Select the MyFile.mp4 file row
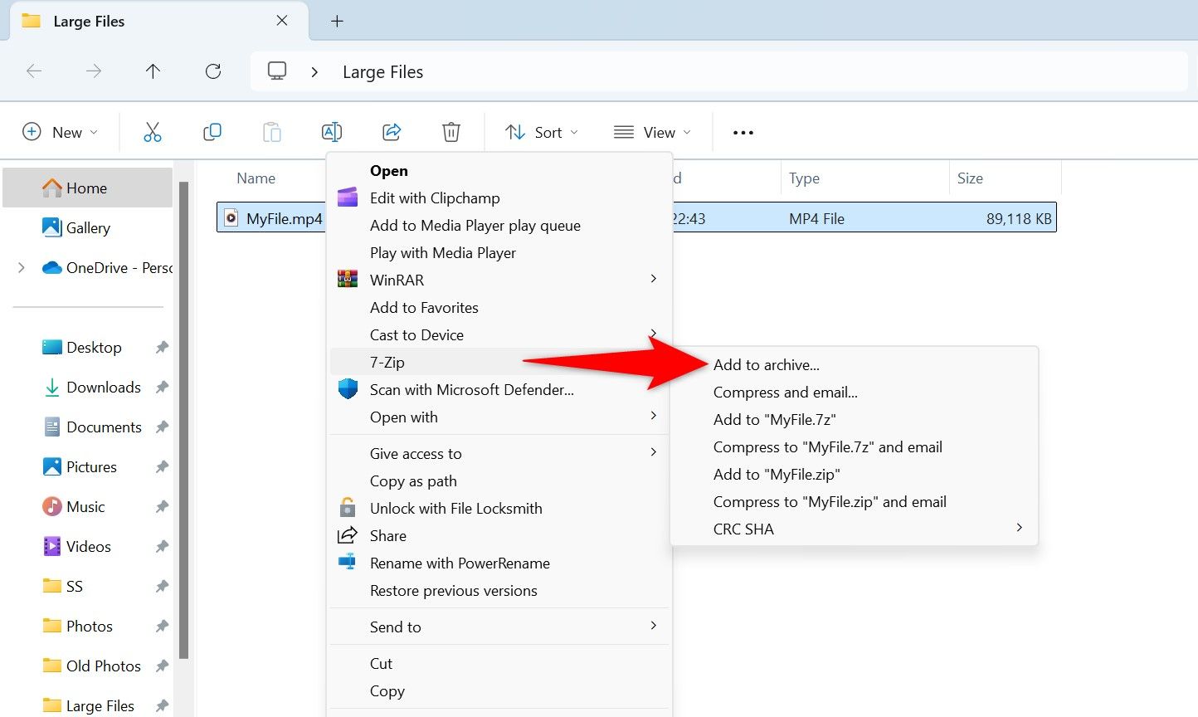This screenshot has width=1198, height=717. [x=274, y=218]
